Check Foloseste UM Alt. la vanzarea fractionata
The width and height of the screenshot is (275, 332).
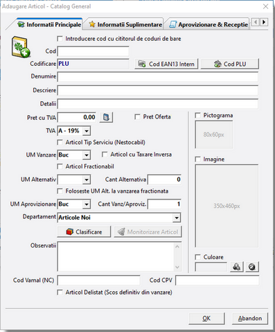(60, 191)
